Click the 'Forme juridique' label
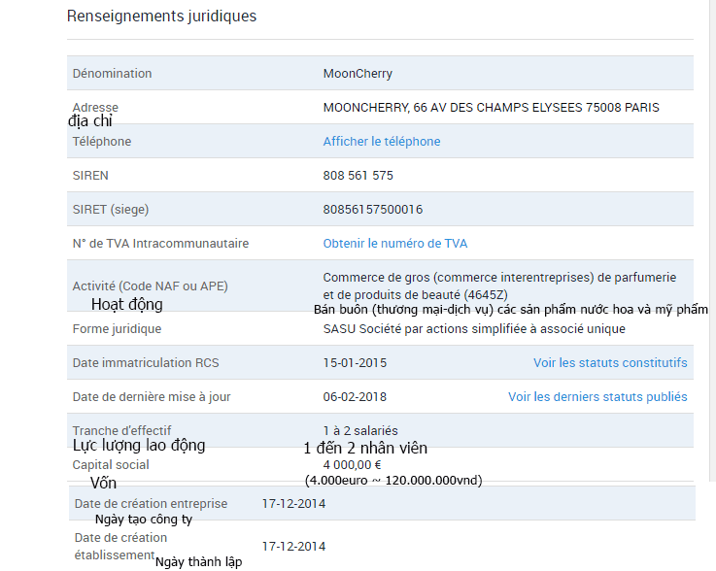 [117, 329]
